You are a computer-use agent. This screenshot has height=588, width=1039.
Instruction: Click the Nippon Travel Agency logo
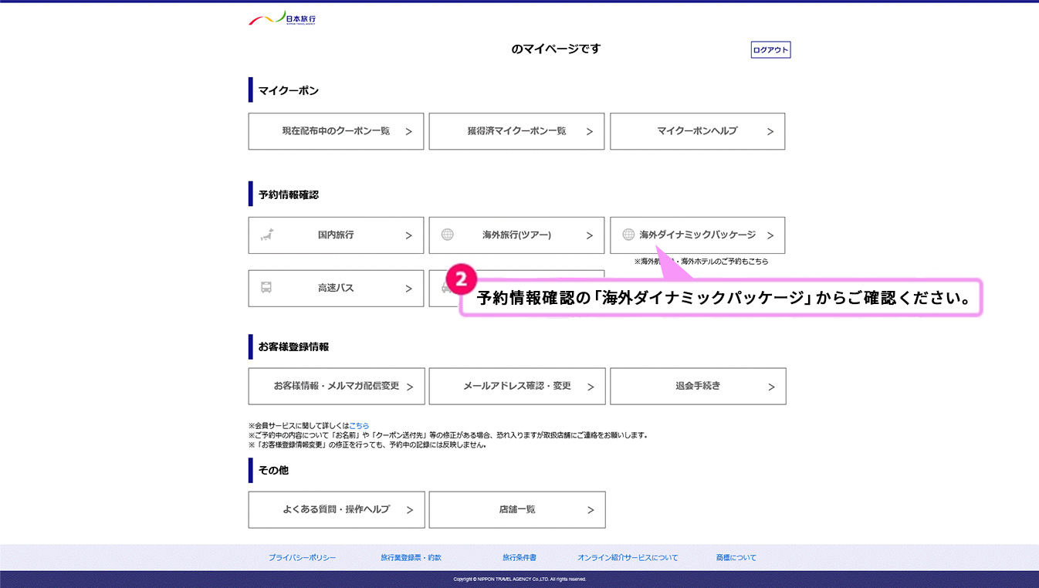[x=282, y=19]
